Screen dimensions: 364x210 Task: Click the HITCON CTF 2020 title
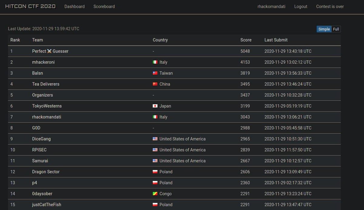(30, 6)
